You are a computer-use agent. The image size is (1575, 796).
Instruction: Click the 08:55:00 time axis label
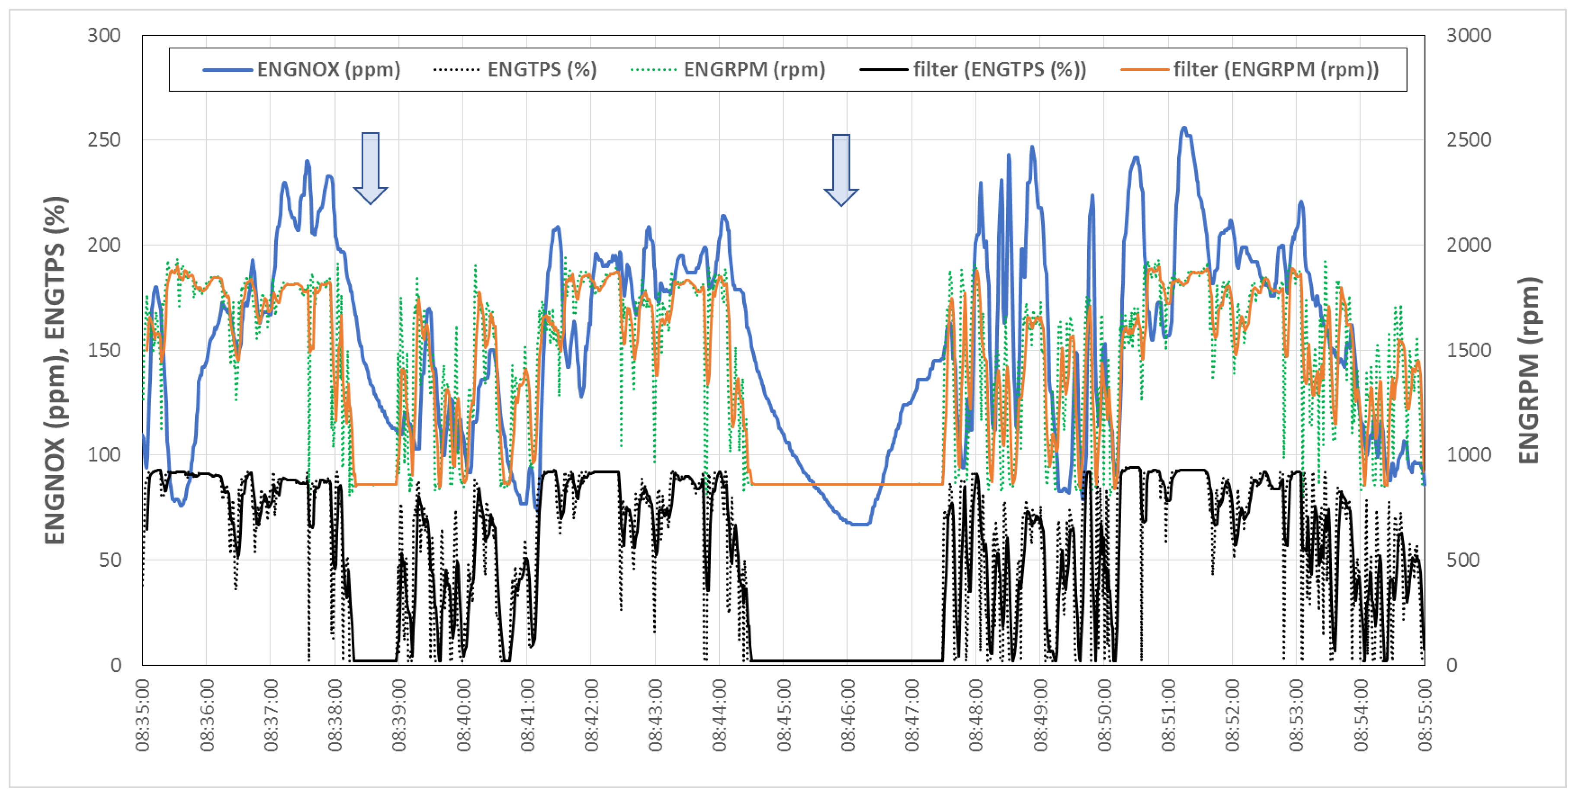[x=1425, y=715]
